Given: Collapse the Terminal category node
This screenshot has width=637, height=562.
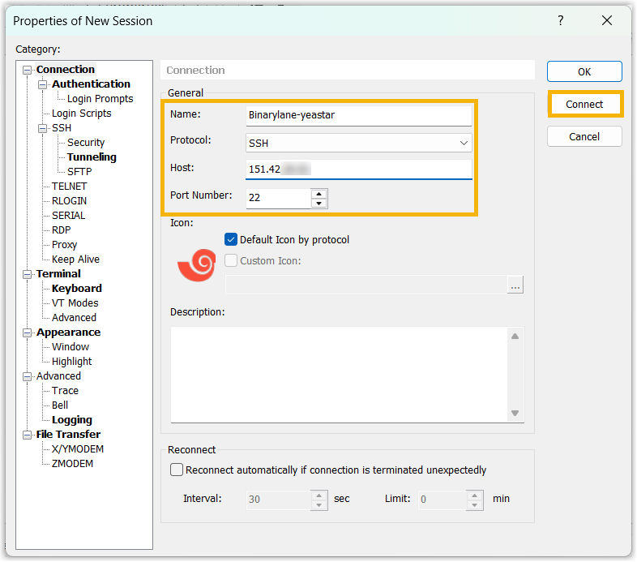Looking at the screenshot, I should click(x=28, y=274).
